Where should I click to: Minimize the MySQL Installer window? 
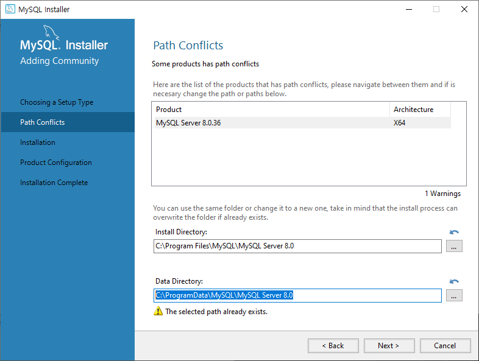pyautogui.click(x=409, y=10)
